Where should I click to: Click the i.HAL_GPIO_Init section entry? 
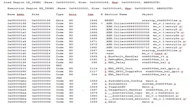tap(118, 69)
